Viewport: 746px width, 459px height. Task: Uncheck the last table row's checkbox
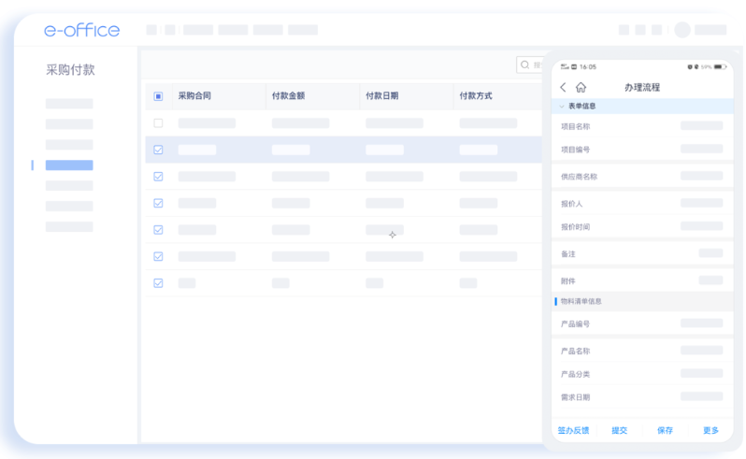pyautogui.click(x=158, y=282)
